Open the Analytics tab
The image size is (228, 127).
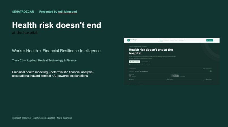click(x=172, y=40)
